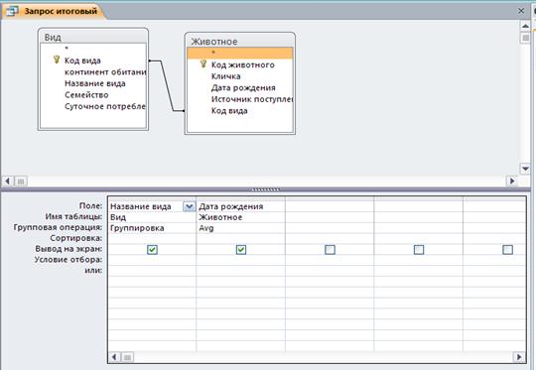The width and height of the screenshot is (536, 370).
Task: Click left arrow of table pane horizontal scrollbar
Action: tap(8, 181)
